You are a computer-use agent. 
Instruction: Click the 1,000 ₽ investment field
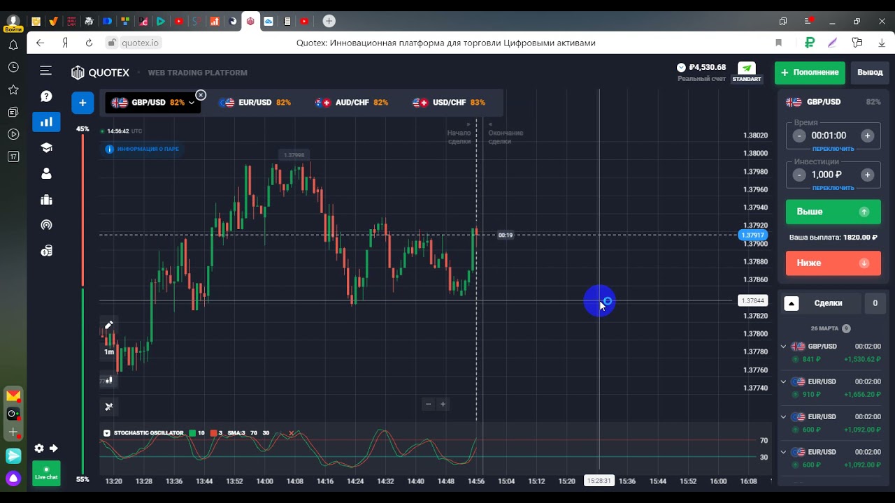826,175
